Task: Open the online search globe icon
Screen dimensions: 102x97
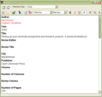Action: tap(3, 12)
